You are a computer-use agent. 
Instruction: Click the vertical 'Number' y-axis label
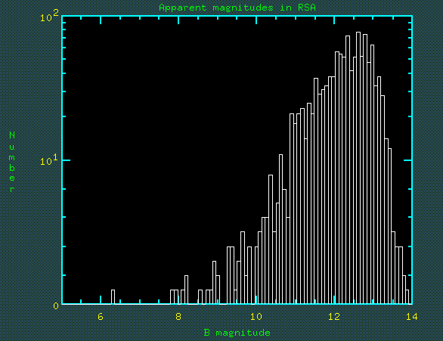pyautogui.click(x=12, y=162)
